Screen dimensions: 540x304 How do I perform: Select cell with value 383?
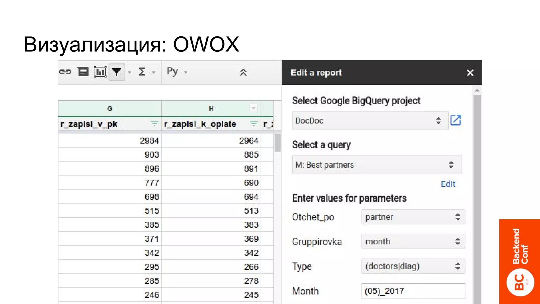[211, 224]
